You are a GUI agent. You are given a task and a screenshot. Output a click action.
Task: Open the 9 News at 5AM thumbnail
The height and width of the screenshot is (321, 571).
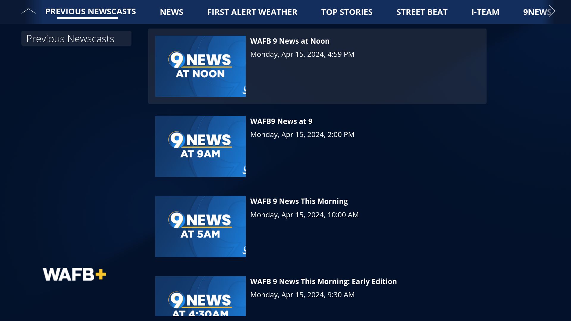coord(200,226)
